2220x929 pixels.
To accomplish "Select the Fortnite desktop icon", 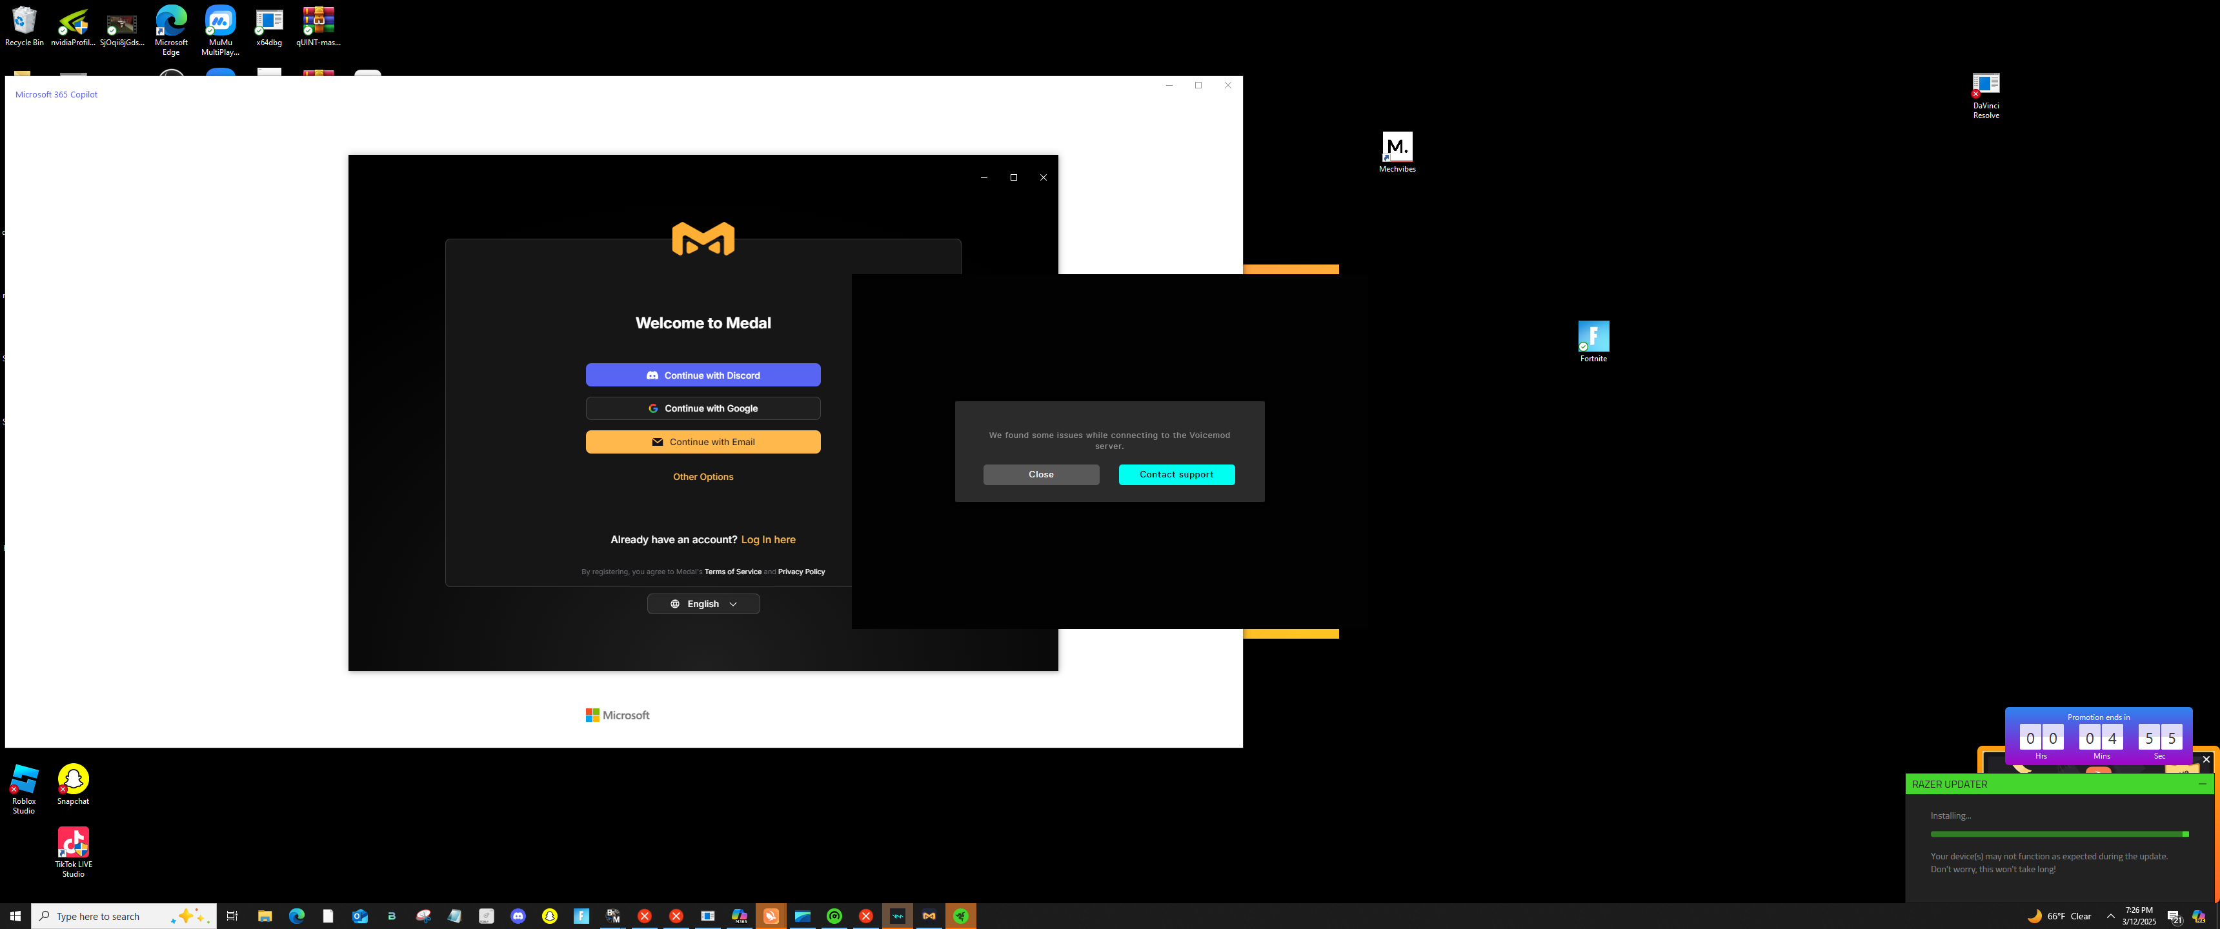I will [1593, 341].
